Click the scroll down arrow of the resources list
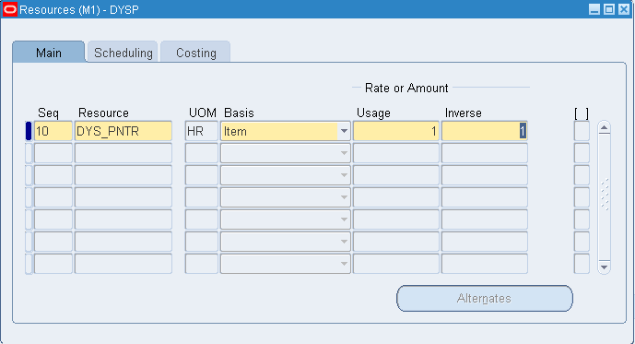 [x=605, y=267]
